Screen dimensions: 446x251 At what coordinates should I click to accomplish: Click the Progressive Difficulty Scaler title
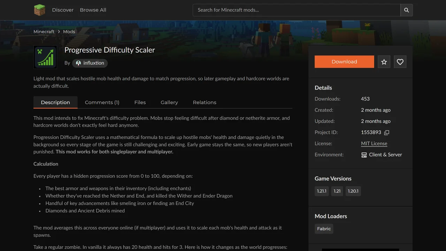point(110,50)
